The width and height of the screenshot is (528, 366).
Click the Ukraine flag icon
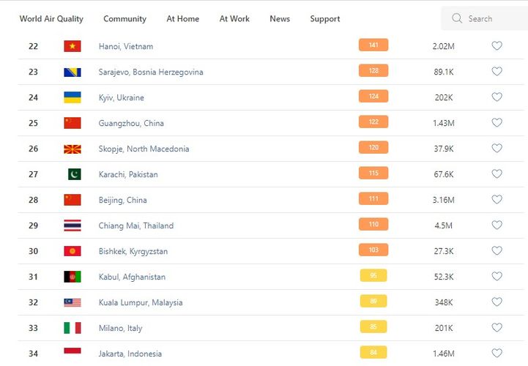click(x=72, y=97)
